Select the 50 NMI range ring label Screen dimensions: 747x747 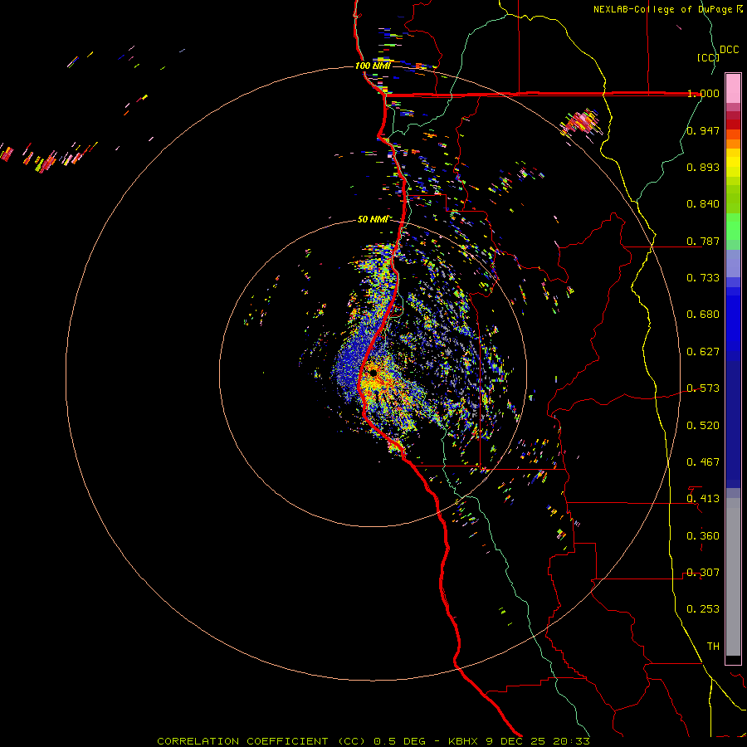(x=373, y=219)
